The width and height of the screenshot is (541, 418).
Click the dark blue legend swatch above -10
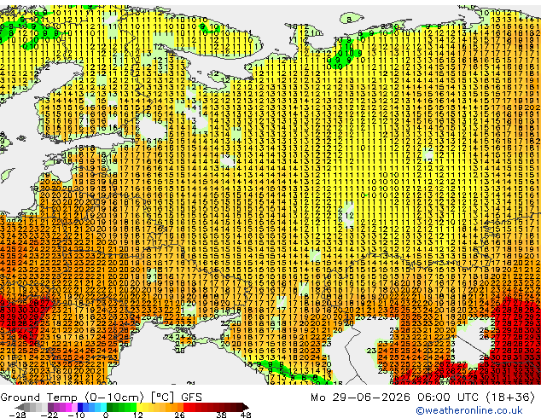80,407
